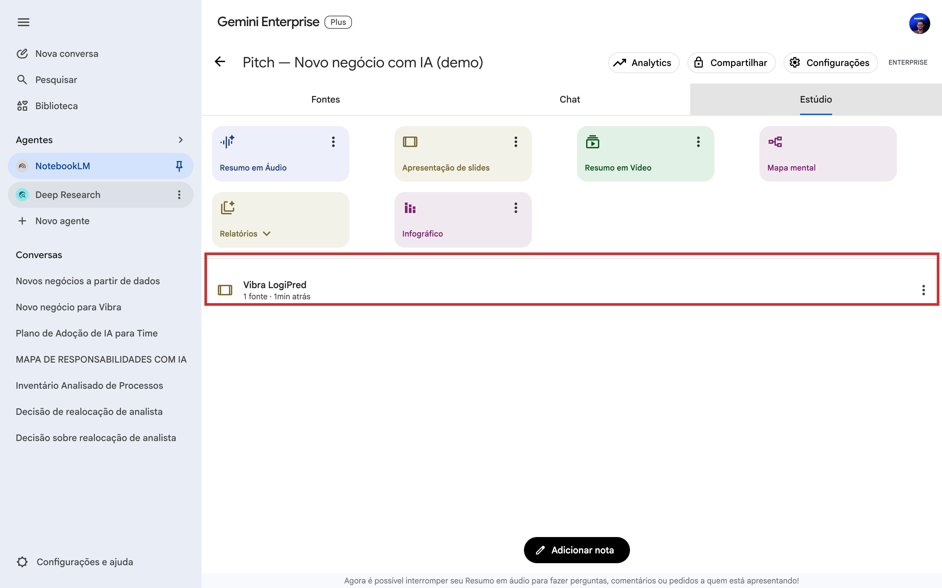
Task: Click the Resumo em Vídeo play icon
Action: 592,142
